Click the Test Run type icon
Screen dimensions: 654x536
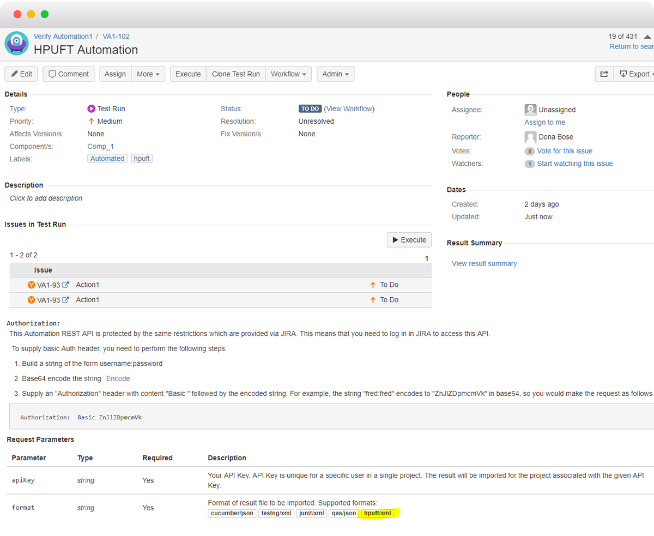(x=92, y=109)
